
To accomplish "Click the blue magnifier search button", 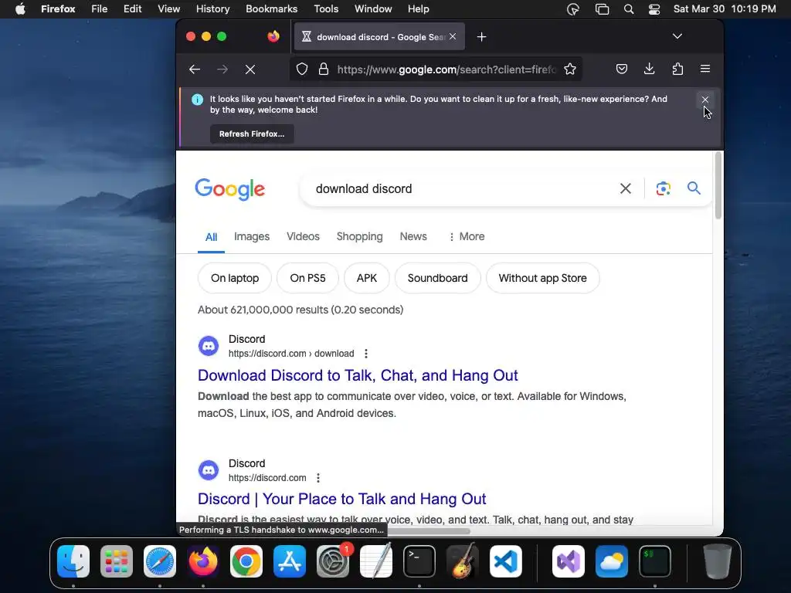I will (694, 188).
